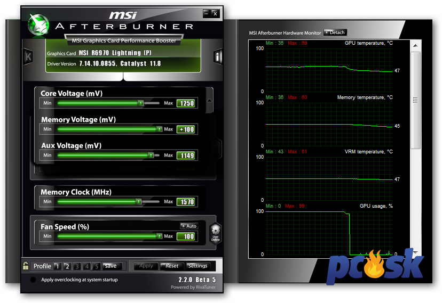Click the Reset button
This screenshot has height=303, width=442.
tap(172, 266)
